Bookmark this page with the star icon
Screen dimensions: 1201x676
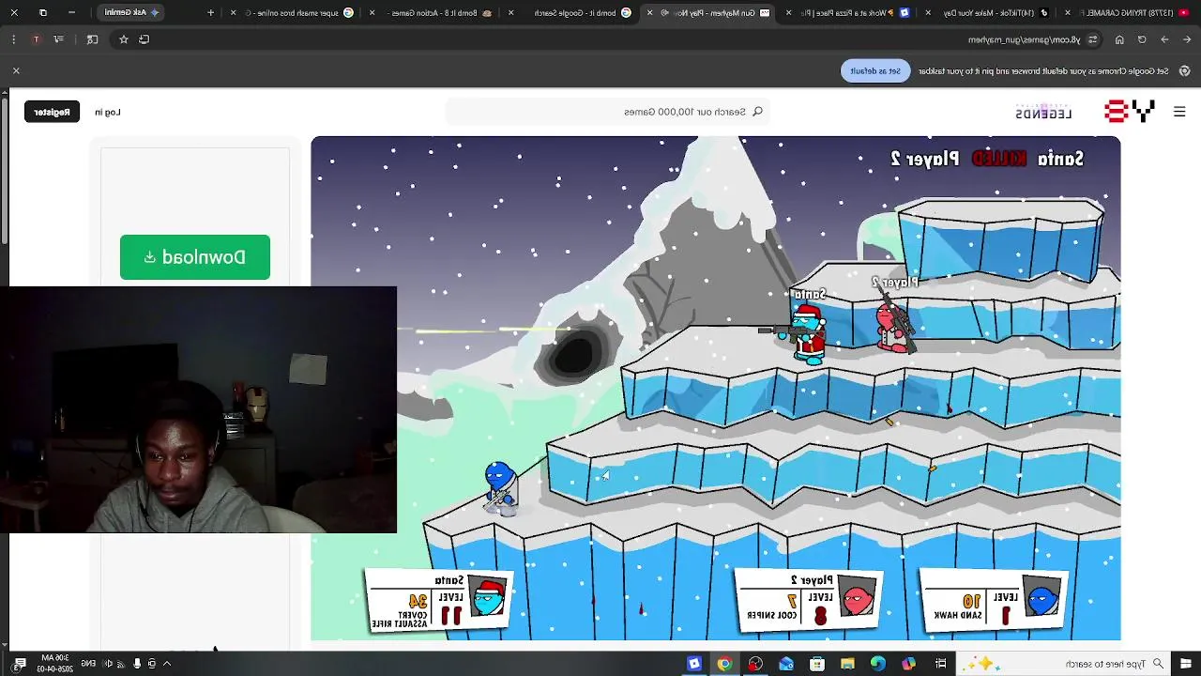(x=123, y=39)
